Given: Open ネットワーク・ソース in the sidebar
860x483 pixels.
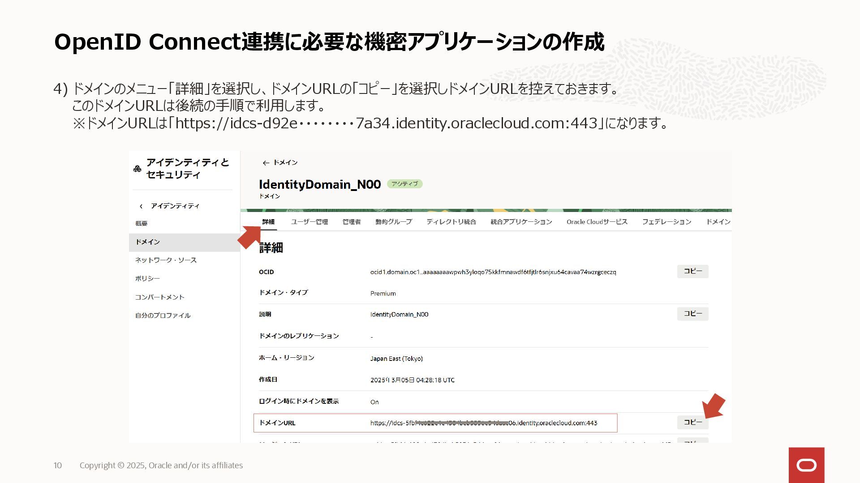Looking at the screenshot, I should tap(166, 260).
